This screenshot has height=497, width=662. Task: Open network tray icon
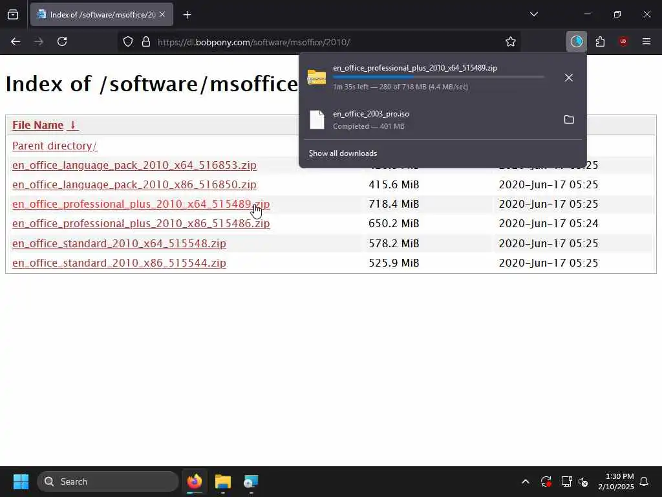click(566, 481)
